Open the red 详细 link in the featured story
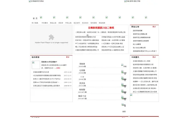 tap(58, 68)
